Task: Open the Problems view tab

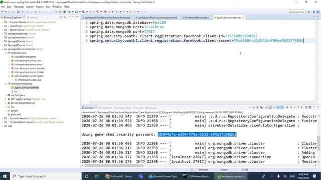Action: tap(106, 108)
